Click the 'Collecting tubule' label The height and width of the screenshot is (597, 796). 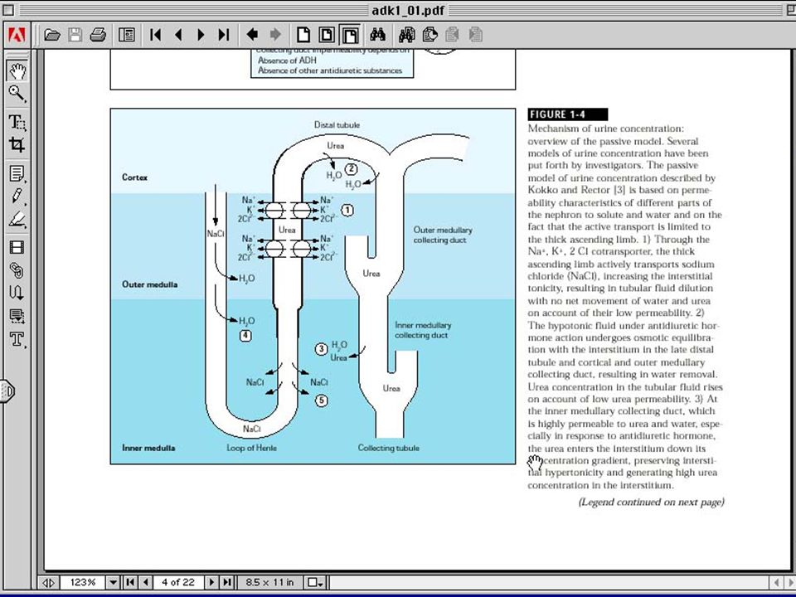point(388,448)
